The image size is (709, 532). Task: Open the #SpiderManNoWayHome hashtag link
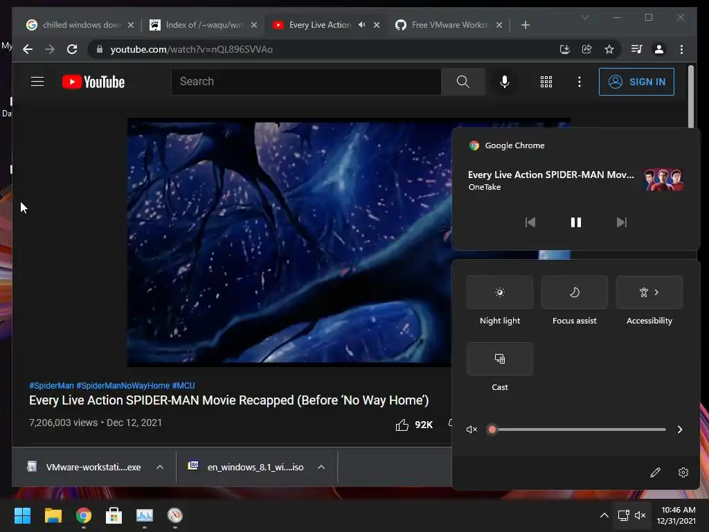coord(123,385)
